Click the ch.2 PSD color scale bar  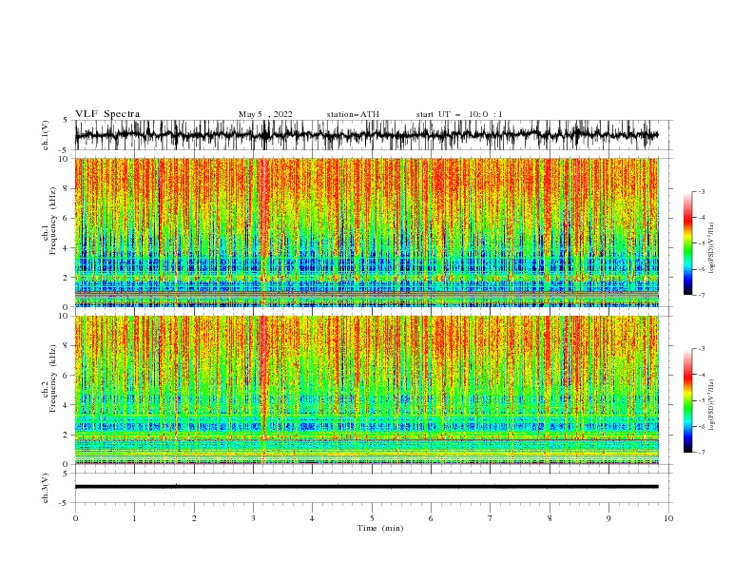point(687,400)
